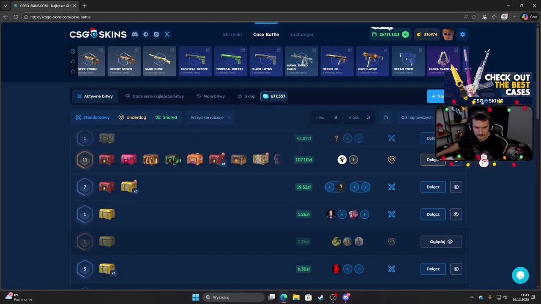Open the Od najnowszych sort dropdown

click(416, 117)
